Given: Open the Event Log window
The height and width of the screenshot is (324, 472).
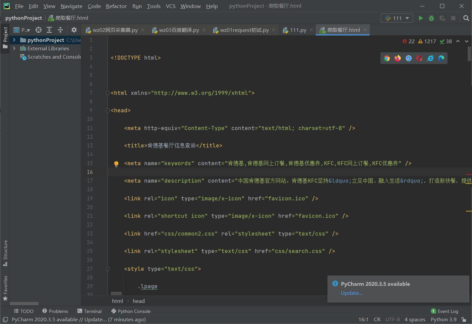Looking at the screenshot, I should pos(445,311).
